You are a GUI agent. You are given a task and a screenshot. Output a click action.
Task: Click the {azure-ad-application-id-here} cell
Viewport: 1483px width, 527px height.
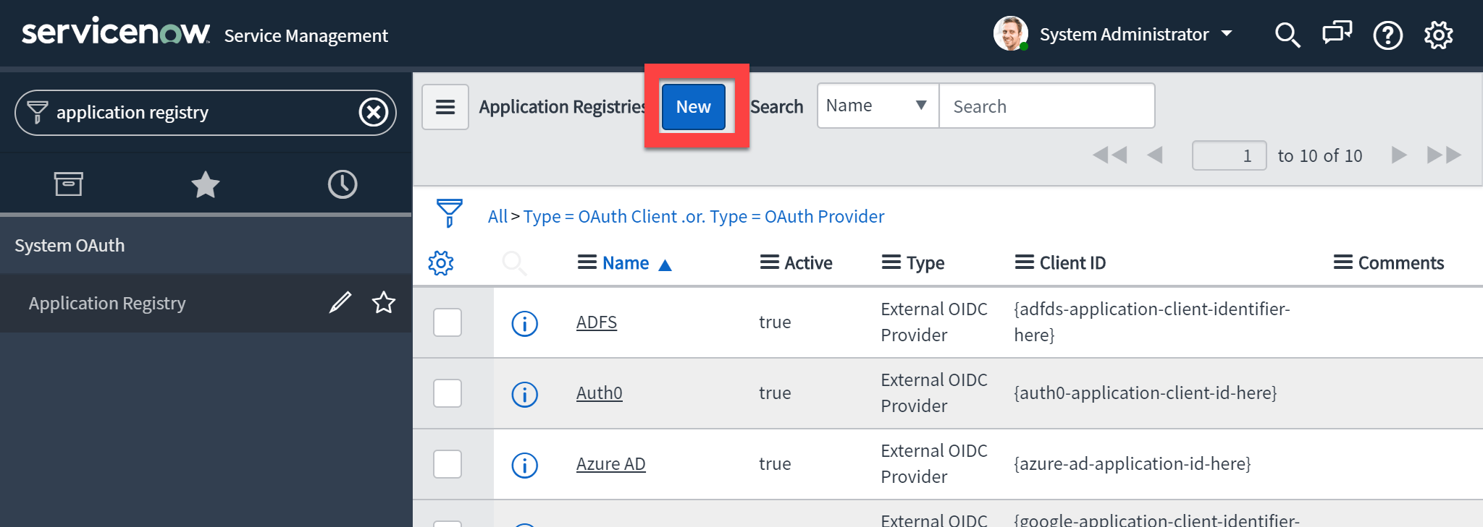point(1132,464)
